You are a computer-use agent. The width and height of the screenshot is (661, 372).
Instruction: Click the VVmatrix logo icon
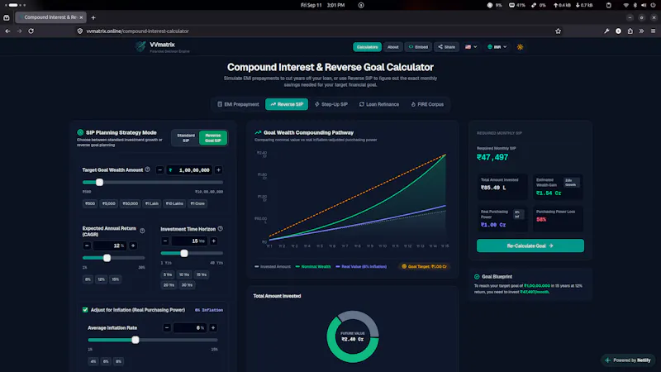(x=140, y=47)
